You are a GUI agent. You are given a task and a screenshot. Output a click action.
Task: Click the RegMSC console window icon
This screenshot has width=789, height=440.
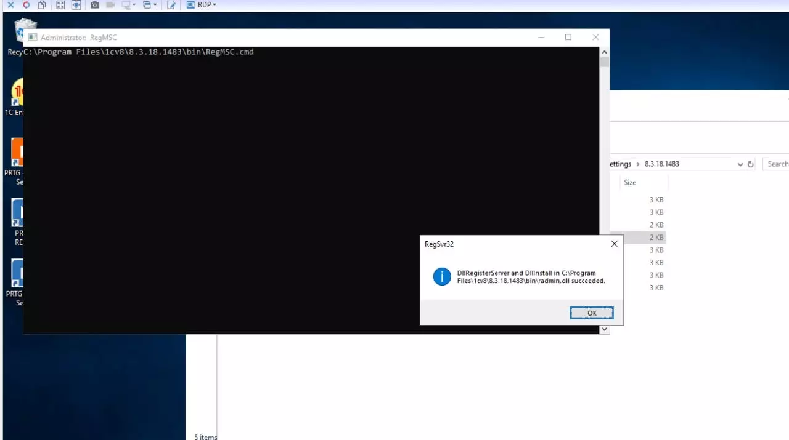coord(33,38)
